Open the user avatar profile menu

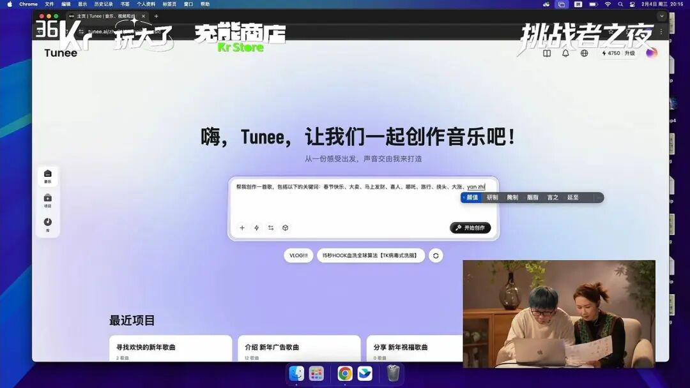point(652,53)
